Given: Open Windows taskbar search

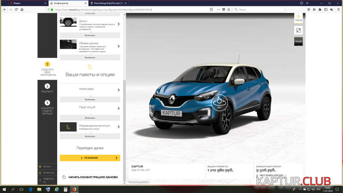Looking at the screenshot, I should point(13,189).
